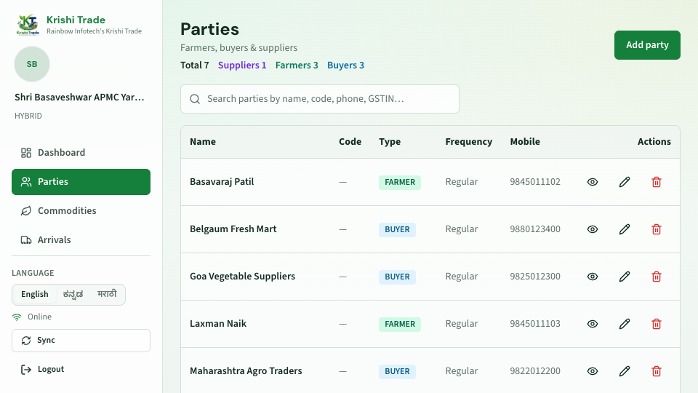Image resolution: width=698 pixels, height=393 pixels.
Task: Click the magnifier icon in search box
Action: tap(195, 99)
